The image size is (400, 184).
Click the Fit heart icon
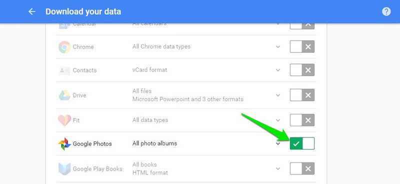(x=64, y=120)
